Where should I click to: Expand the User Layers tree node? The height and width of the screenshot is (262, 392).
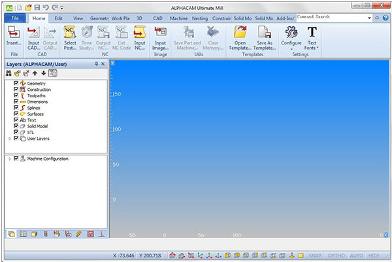9,139
